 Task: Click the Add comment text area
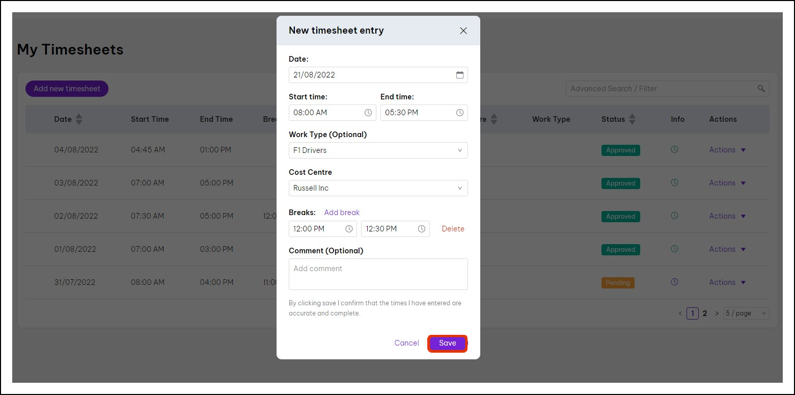[378, 274]
